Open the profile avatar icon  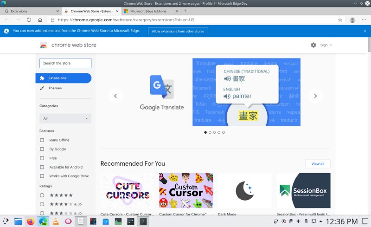[x=352, y=20]
